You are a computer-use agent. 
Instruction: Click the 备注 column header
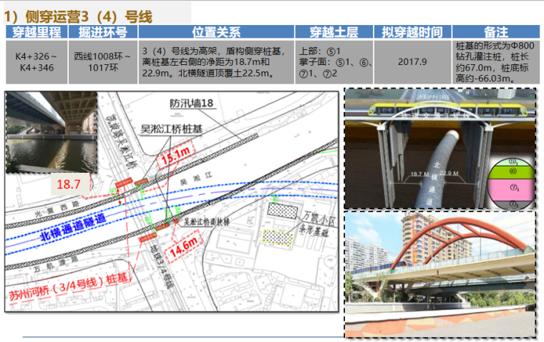pos(495,32)
